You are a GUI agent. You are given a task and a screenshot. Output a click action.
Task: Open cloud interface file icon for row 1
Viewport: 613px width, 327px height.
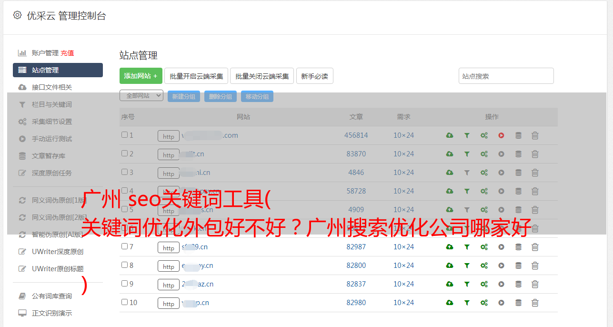coord(449,135)
